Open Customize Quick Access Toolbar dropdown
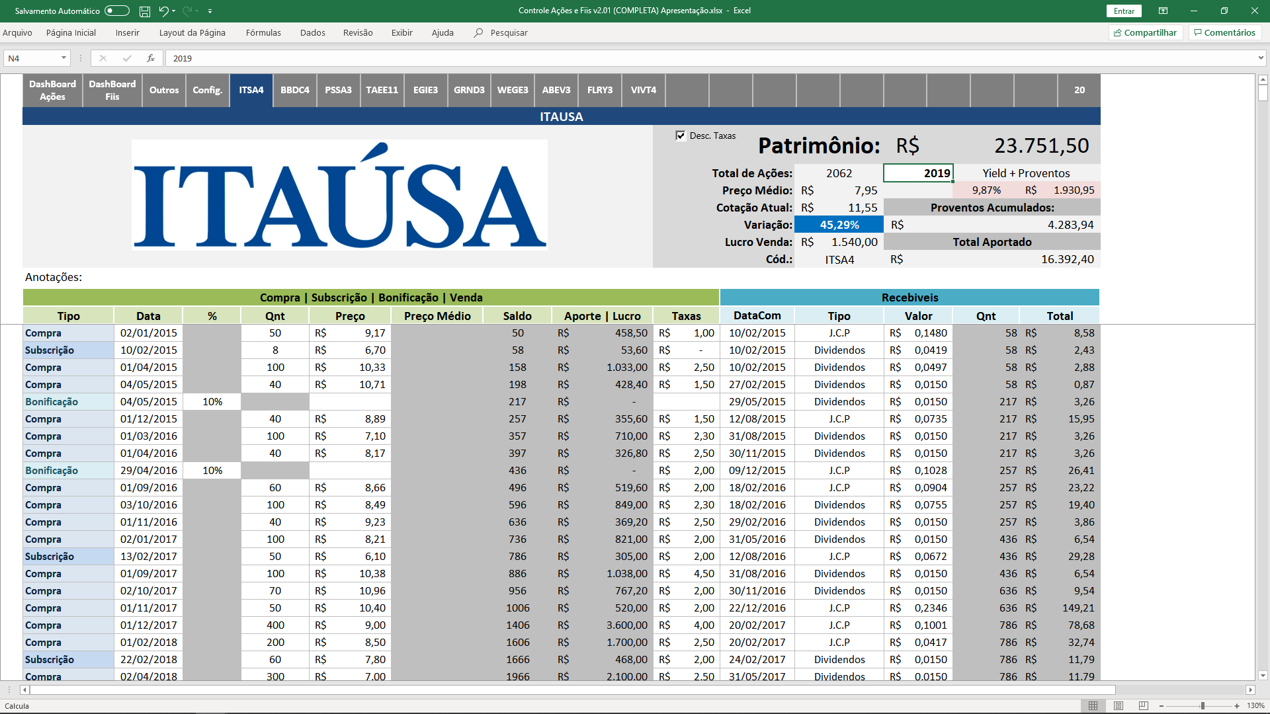Viewport: 1270px width, 714px height. pyautogui.click(x=210, y=11)
